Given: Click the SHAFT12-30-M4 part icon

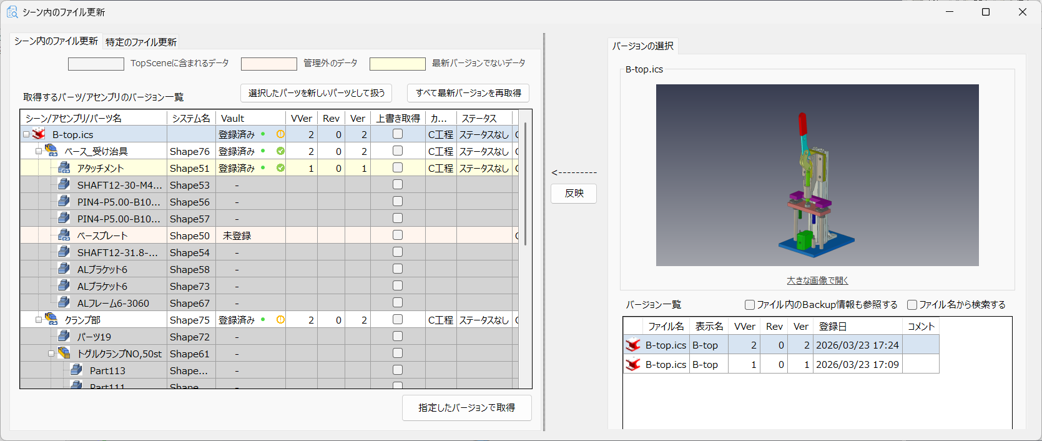Looking at the screenshot, I should point(64,184).
